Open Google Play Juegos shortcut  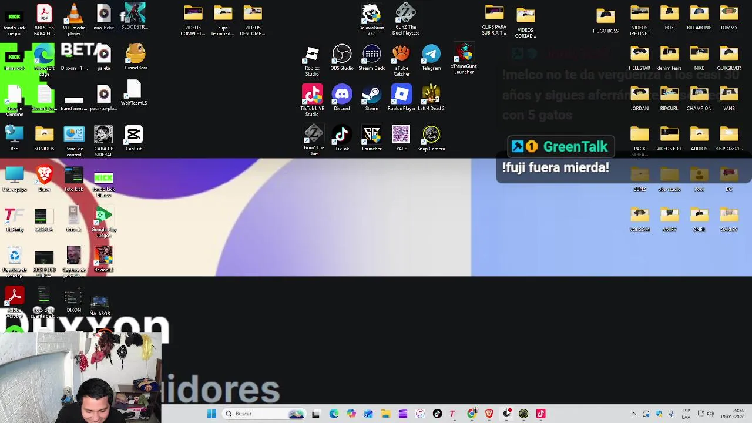point(103,223)
